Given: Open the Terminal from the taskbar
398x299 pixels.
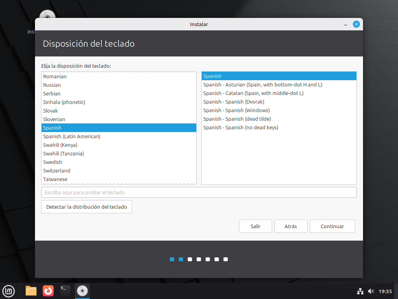Looking at the screenshot, I should pos(65,291).
